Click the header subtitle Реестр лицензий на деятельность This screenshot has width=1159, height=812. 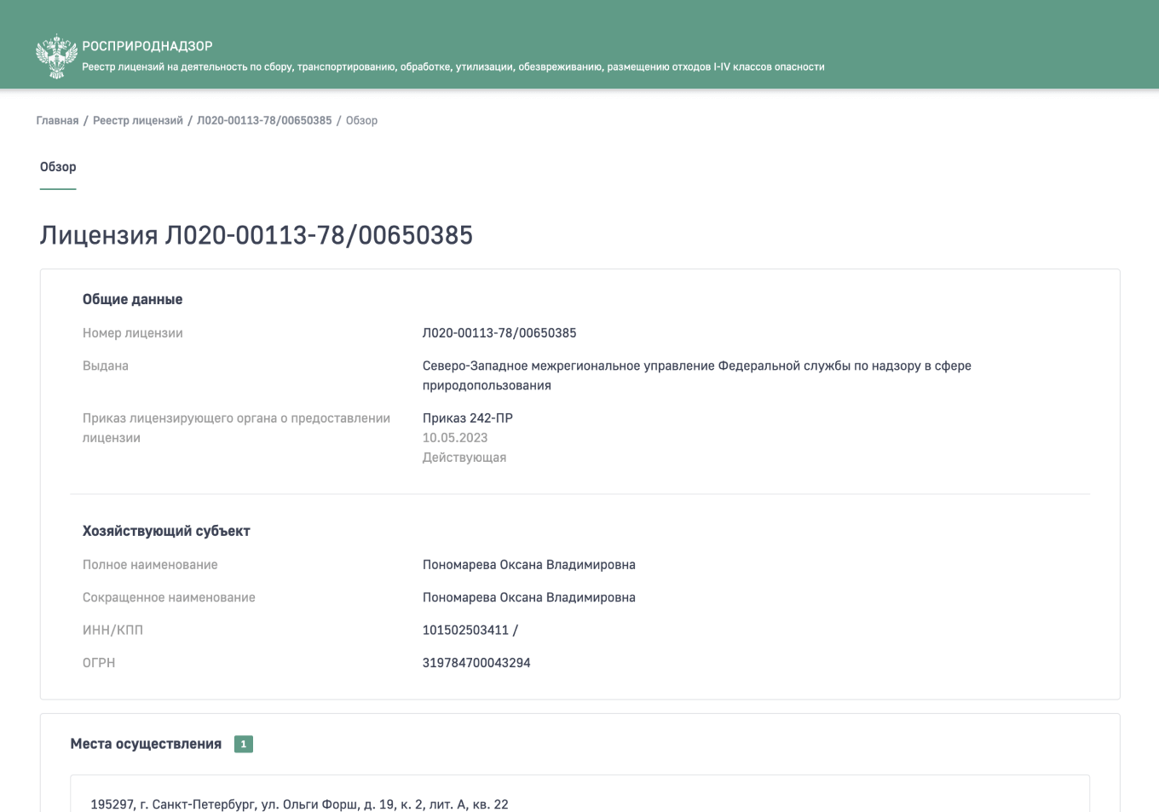coord(453,66)
